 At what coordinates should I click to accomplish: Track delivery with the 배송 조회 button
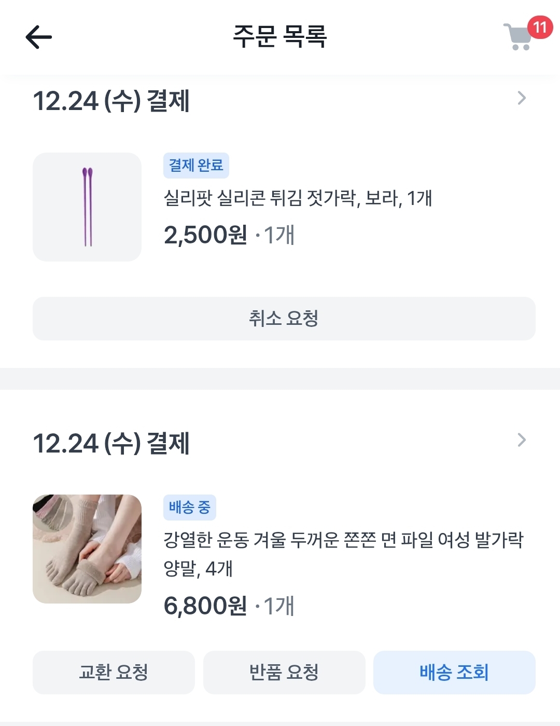coord(454,673)
